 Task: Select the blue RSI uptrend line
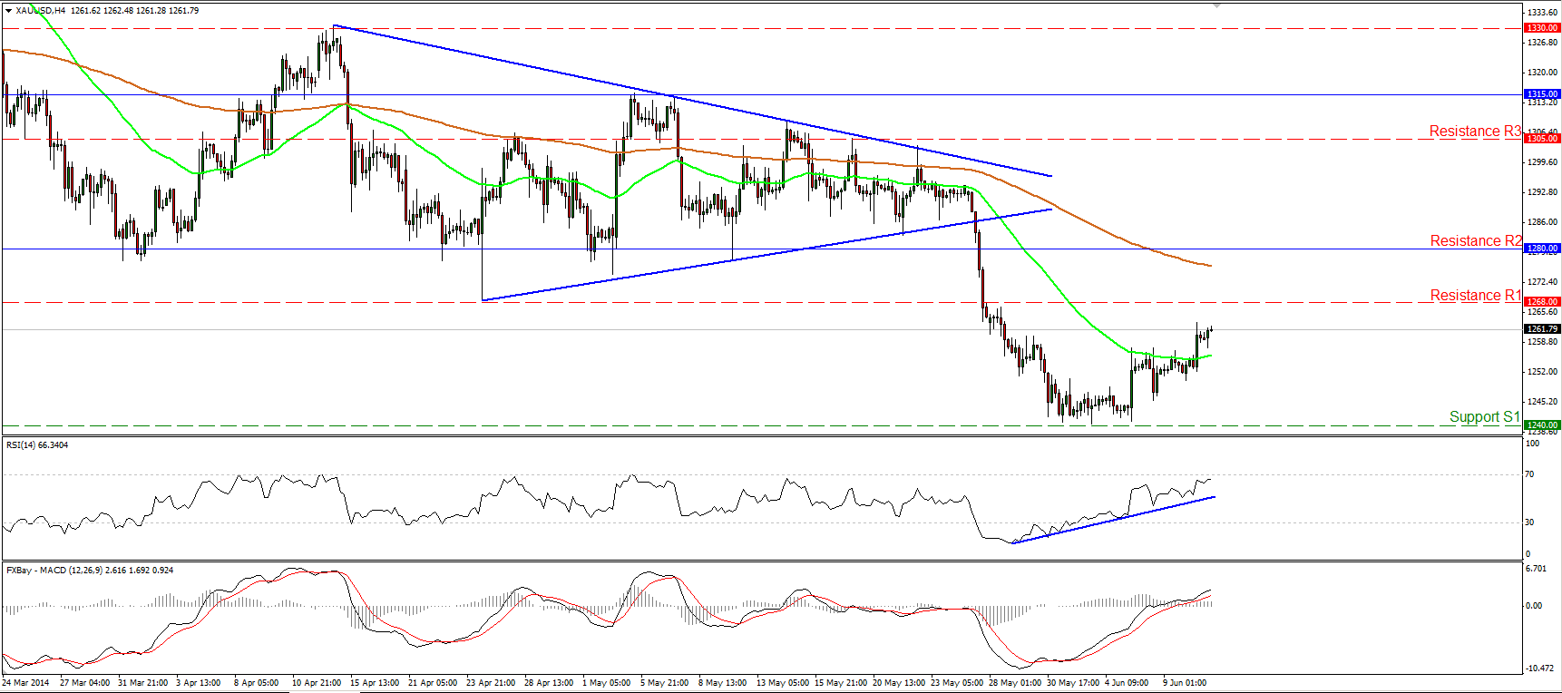pyautogui.click(x=1114, y=520)
